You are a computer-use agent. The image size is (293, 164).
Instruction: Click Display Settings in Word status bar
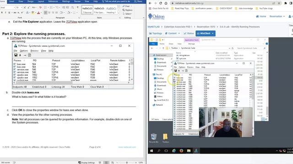(x=87, y=163)
